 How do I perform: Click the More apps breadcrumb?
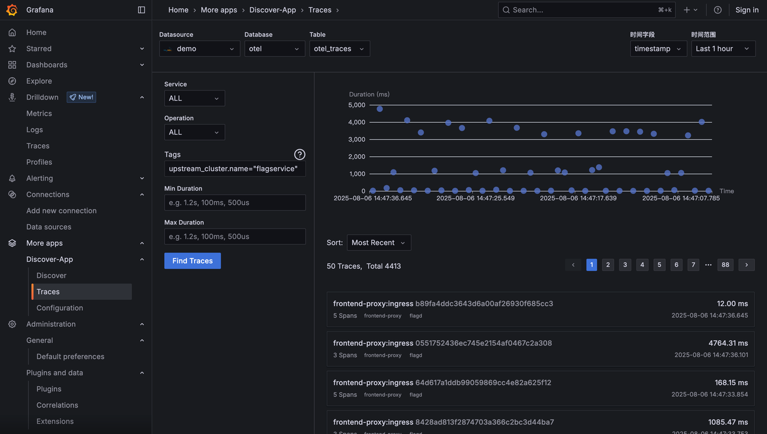click(219, 10)
